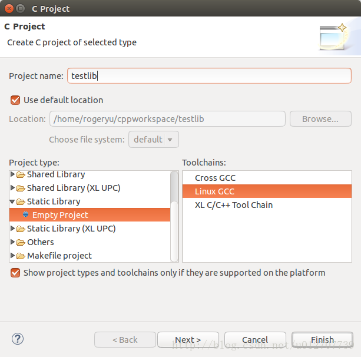Click the Next > button
Viewport: 361px width, 357px height.
(188, 339)
